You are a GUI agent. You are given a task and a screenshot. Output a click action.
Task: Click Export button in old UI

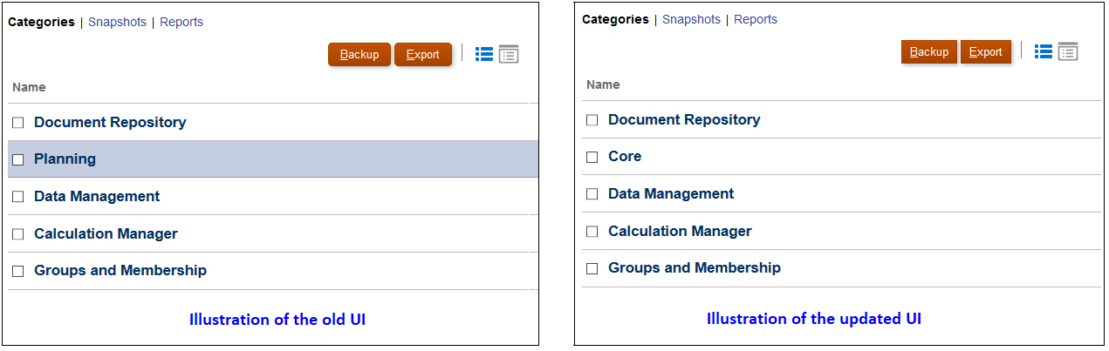tap(423, 54)
